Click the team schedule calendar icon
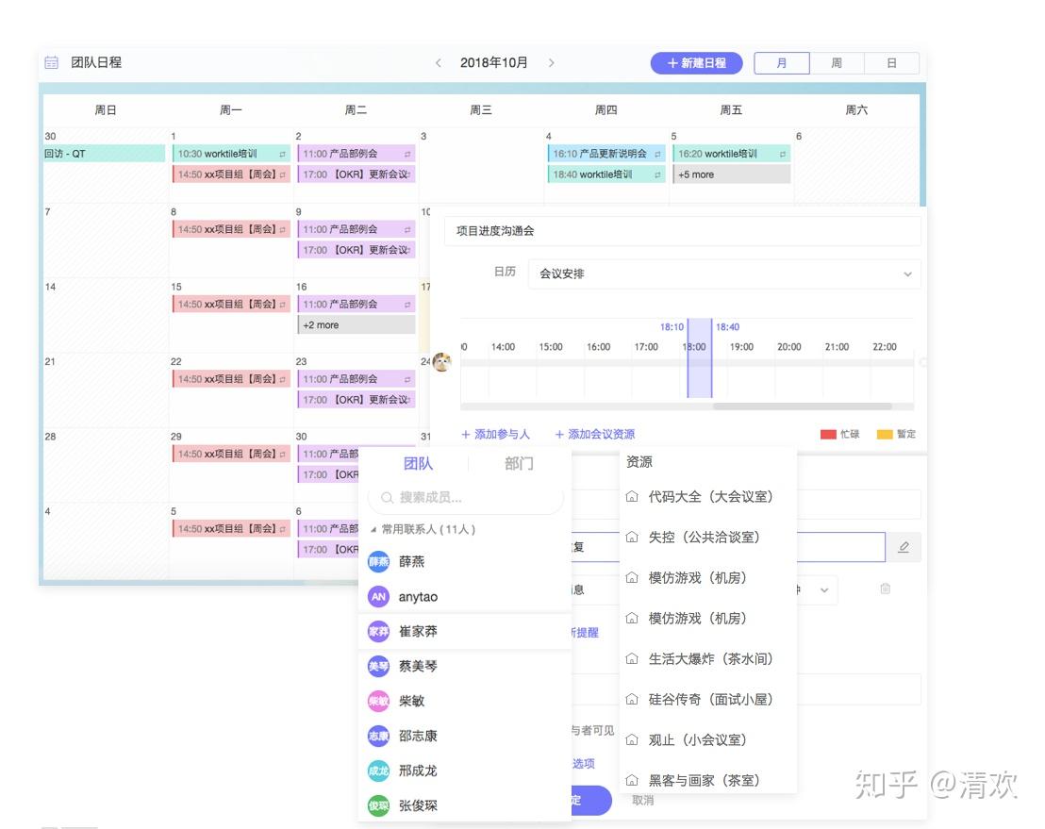Screen dimensions: 1045x829 pyautogui.click(x=52, y=62)
